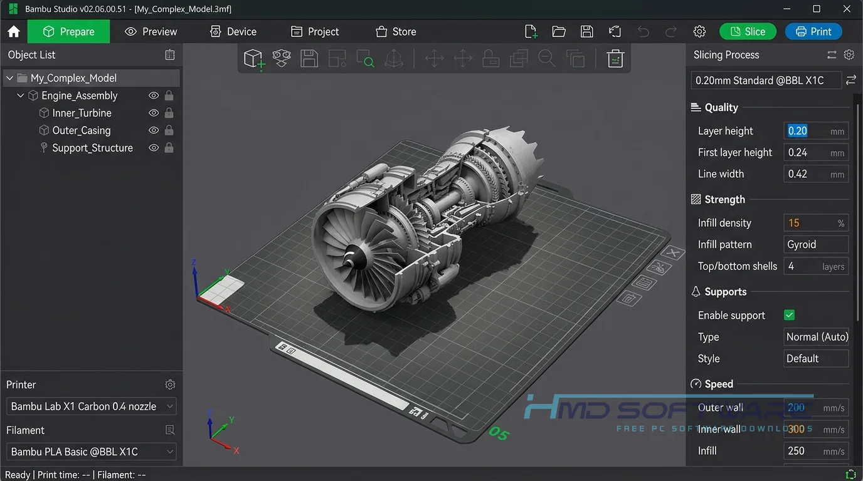The width and height of the screenshot is (863, 481).
Task: Open the Store tab
Action: point(396,31)
